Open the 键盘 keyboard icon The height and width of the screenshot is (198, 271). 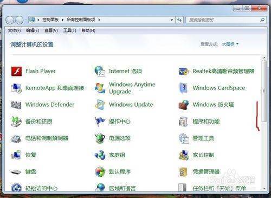[x=16, y=172]
